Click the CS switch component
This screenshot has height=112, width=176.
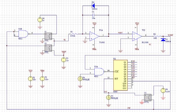coord(148,97)
